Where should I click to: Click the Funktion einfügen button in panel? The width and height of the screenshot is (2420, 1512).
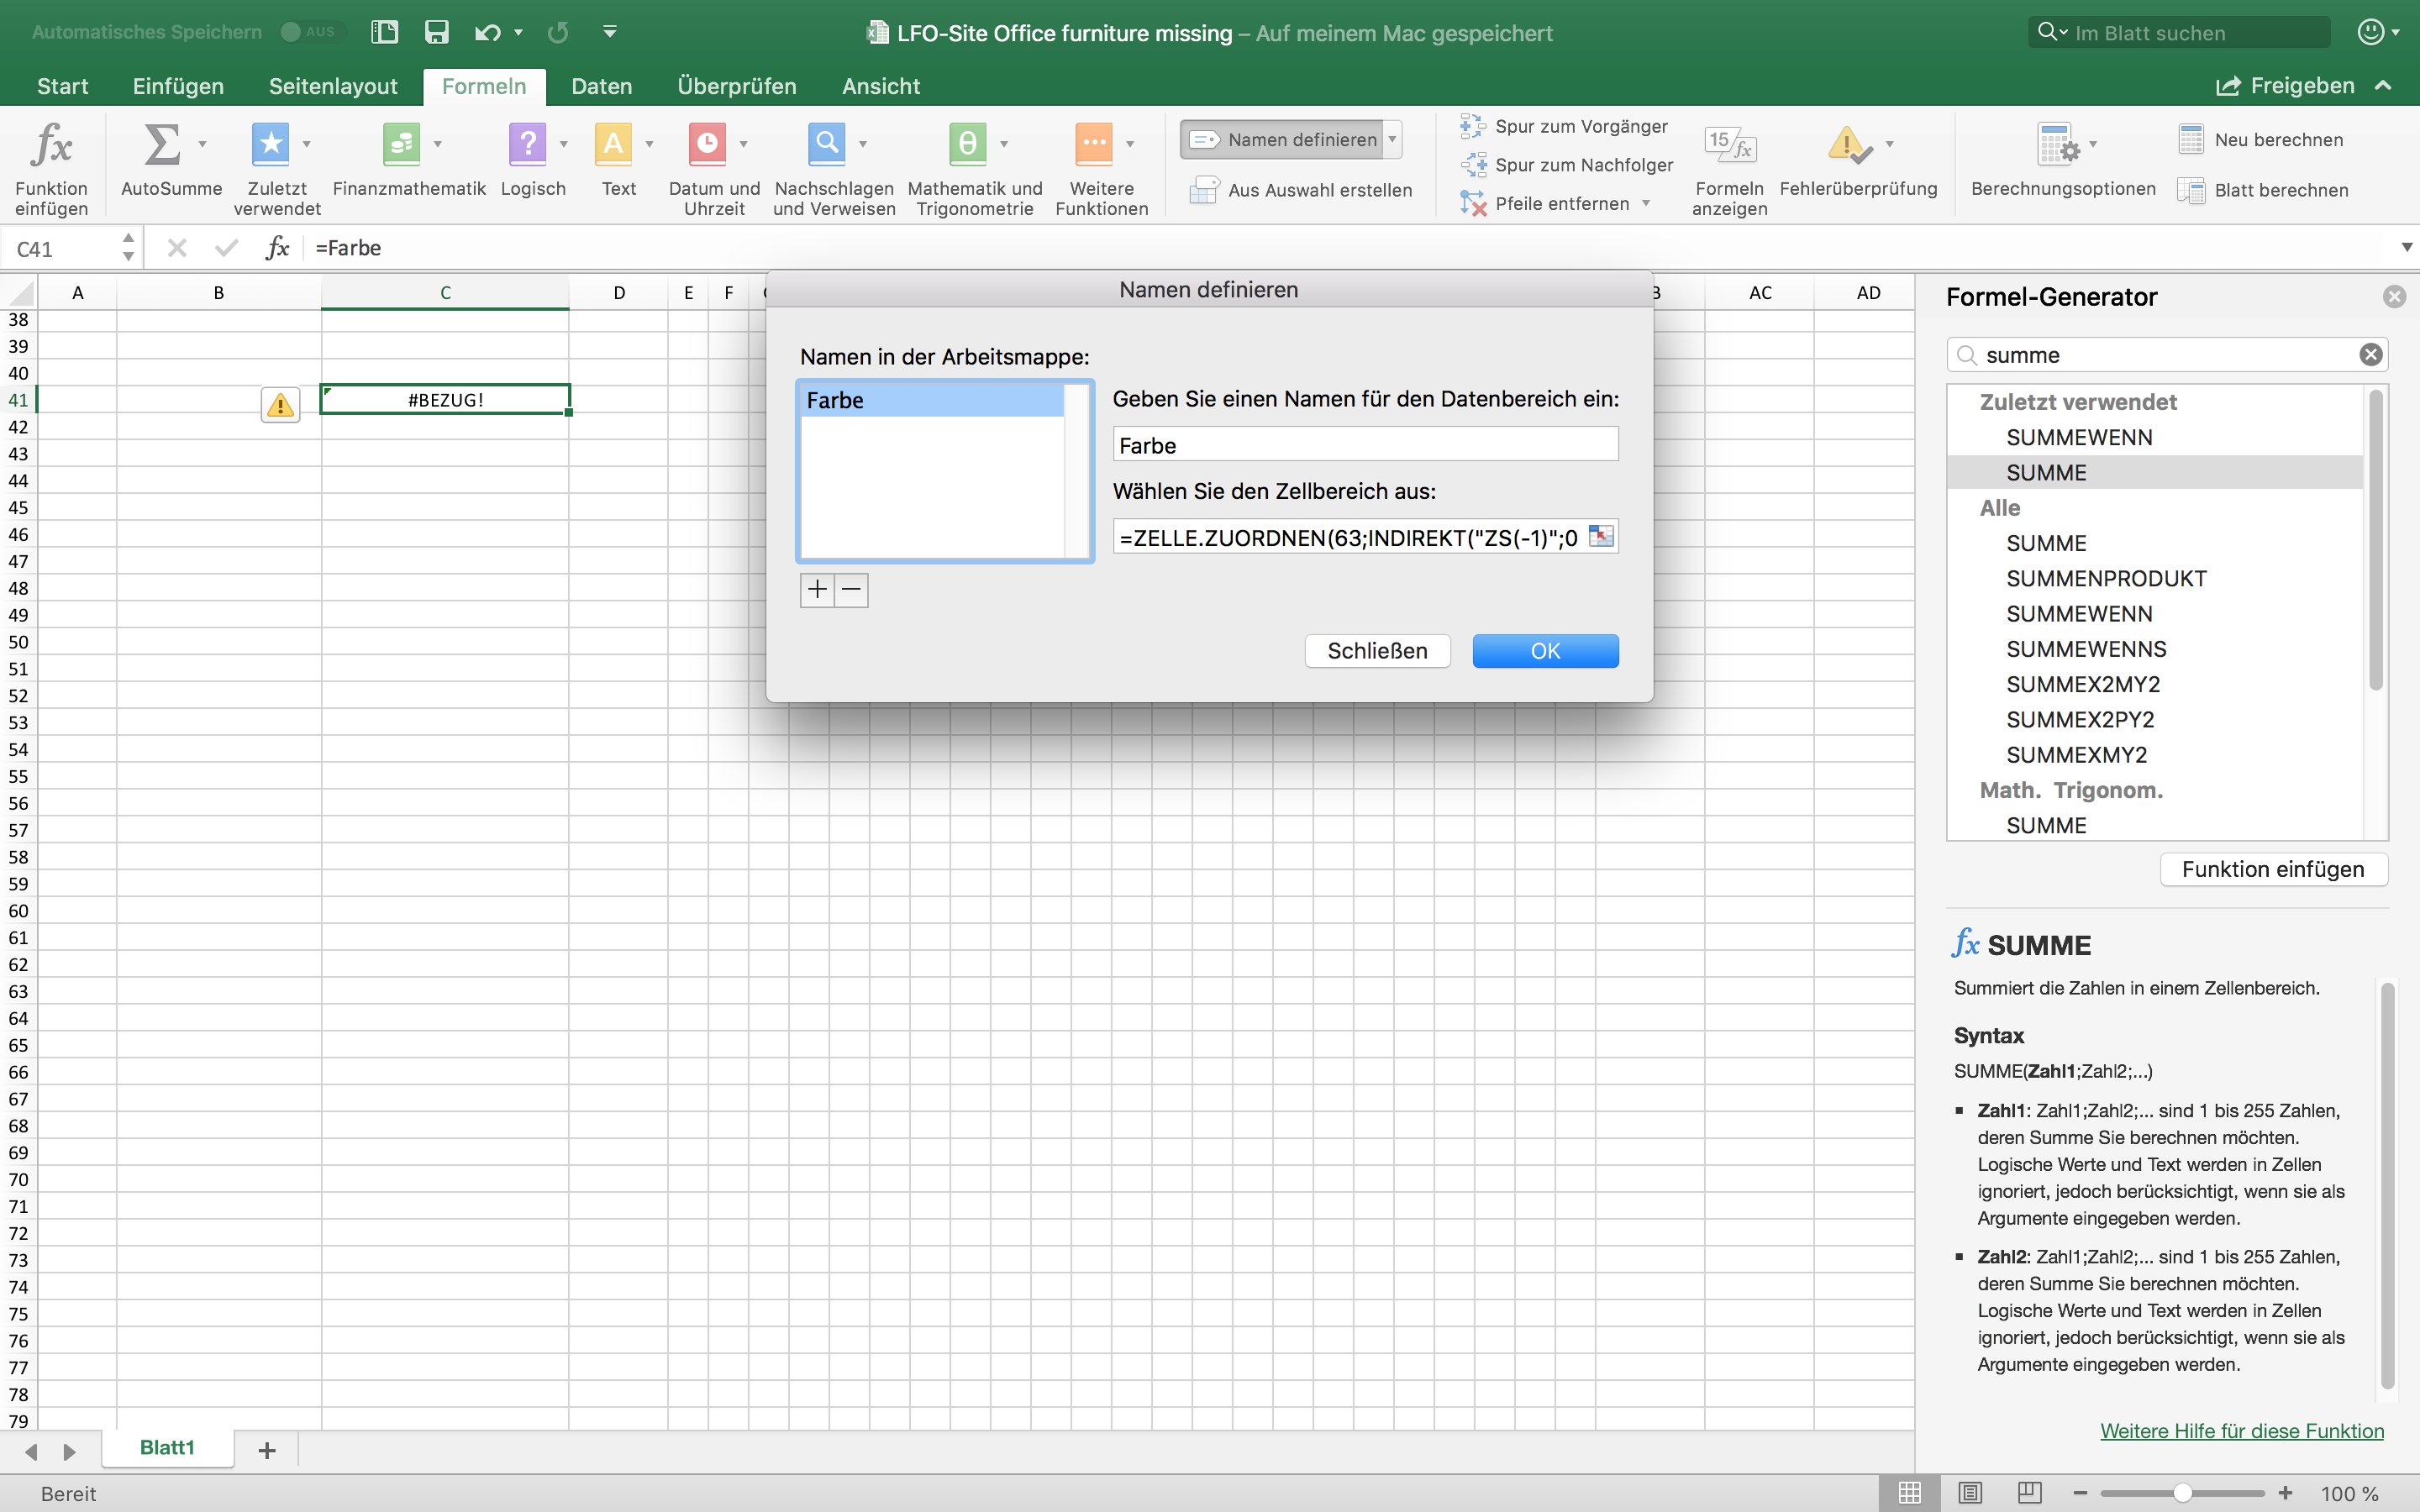[x=2273, y=869]
